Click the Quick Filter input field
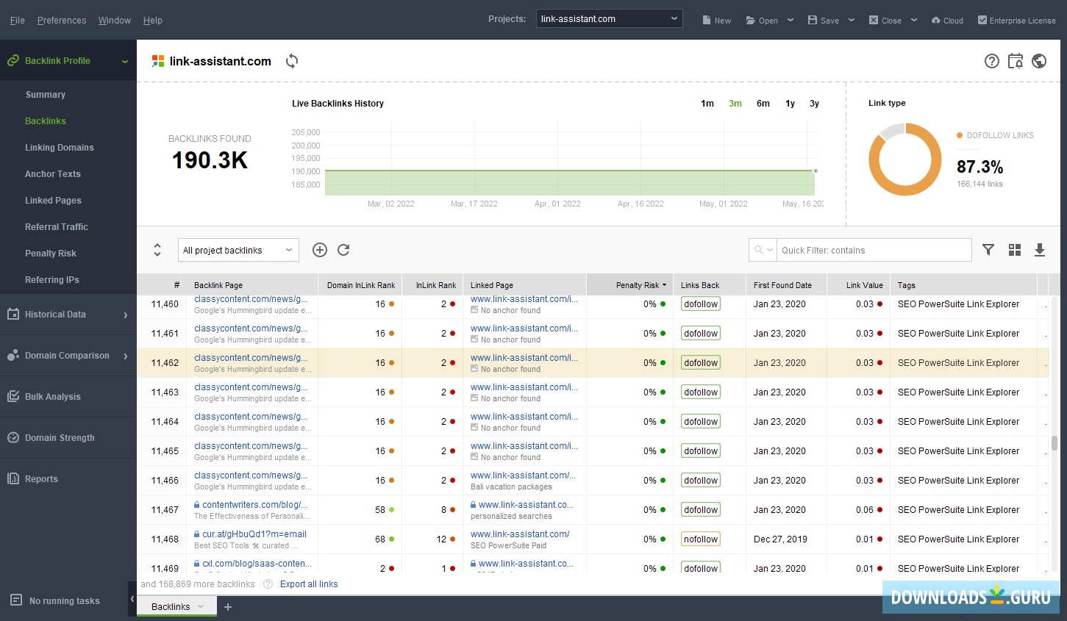Screen dimensions: 1067x621 pos(874,251)
